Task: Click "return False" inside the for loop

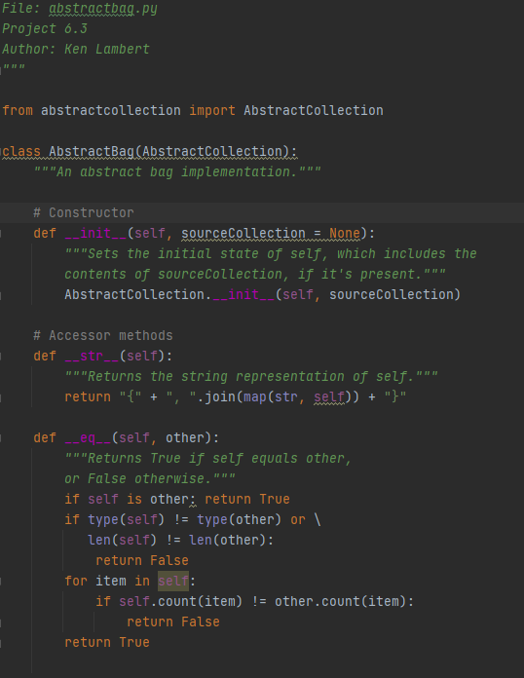Action: tap(173, 621)
